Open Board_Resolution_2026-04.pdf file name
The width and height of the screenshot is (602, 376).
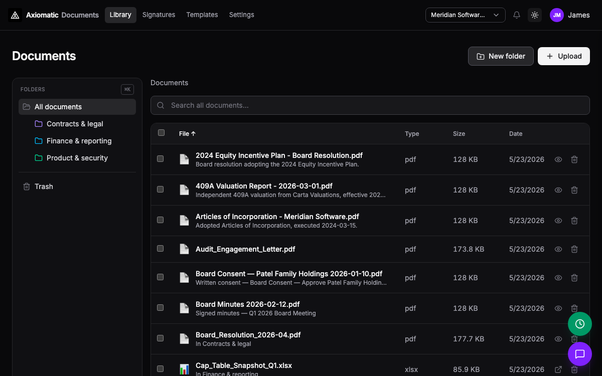(248, 335)
